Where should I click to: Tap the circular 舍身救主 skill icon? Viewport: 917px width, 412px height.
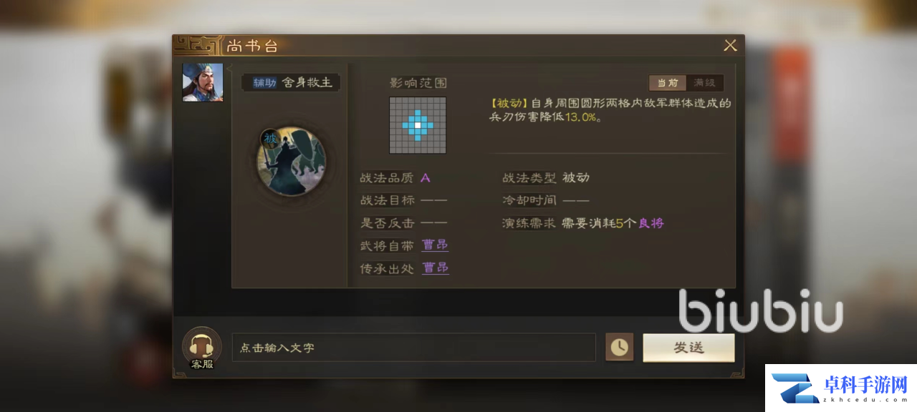coord(292,160)
